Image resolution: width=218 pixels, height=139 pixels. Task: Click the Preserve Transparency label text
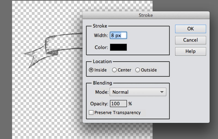coord(117,113)
